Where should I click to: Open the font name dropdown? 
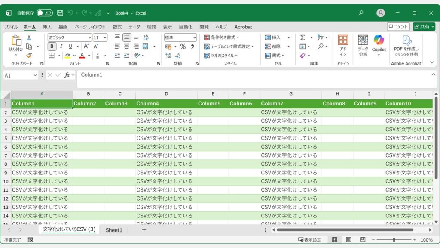pyautogui.click(x=88, y=37)
